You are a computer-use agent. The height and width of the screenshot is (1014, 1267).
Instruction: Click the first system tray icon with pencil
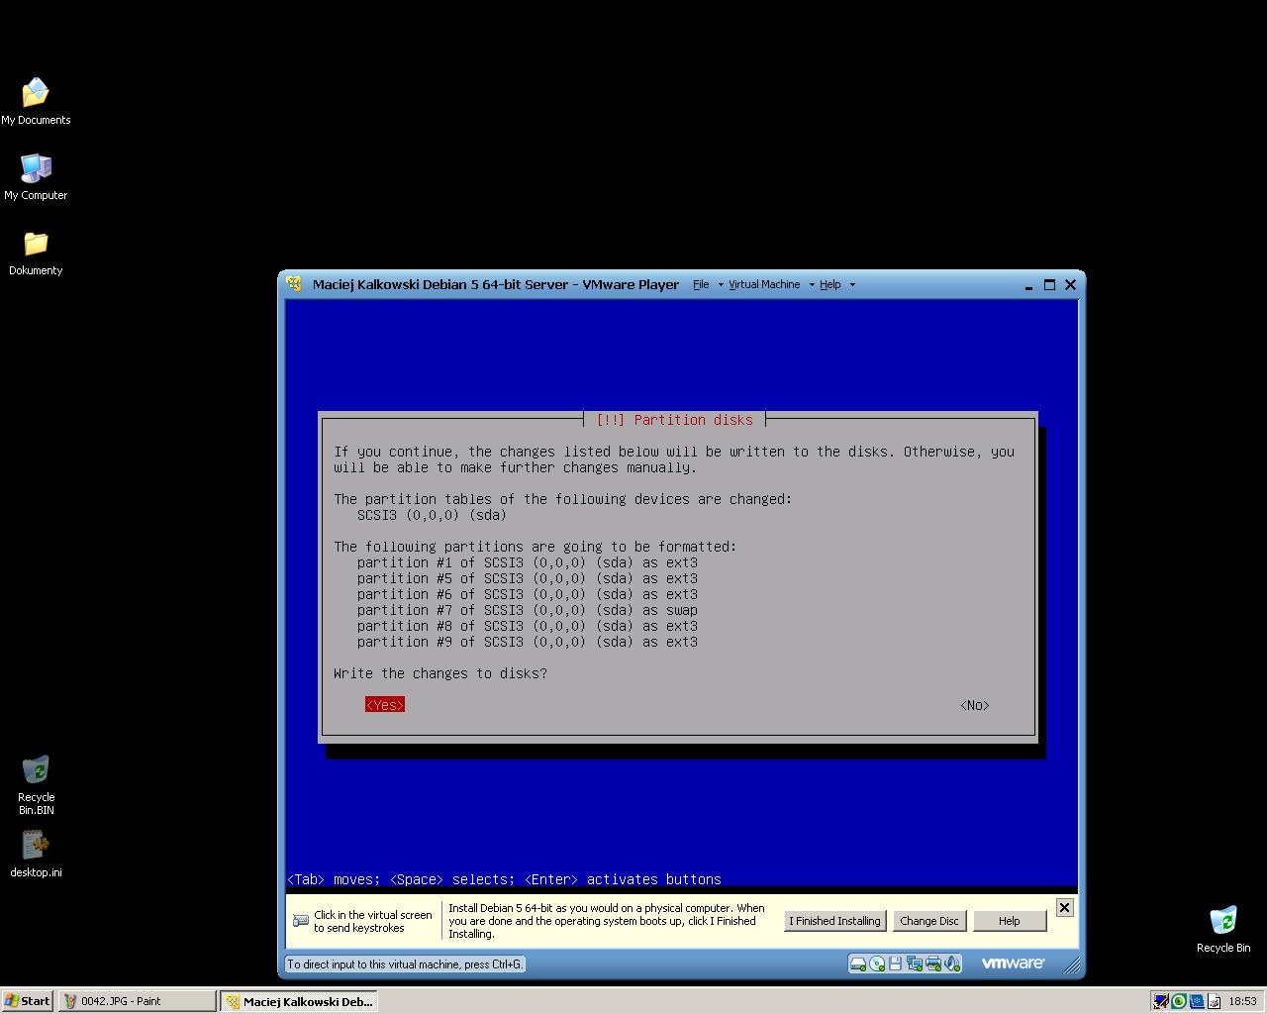(x=1160, y=1001)
